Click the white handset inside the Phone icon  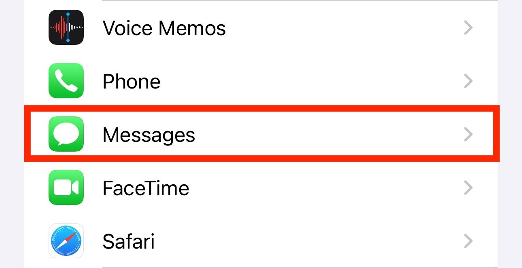pyautogui.click(x=66, y=81)
